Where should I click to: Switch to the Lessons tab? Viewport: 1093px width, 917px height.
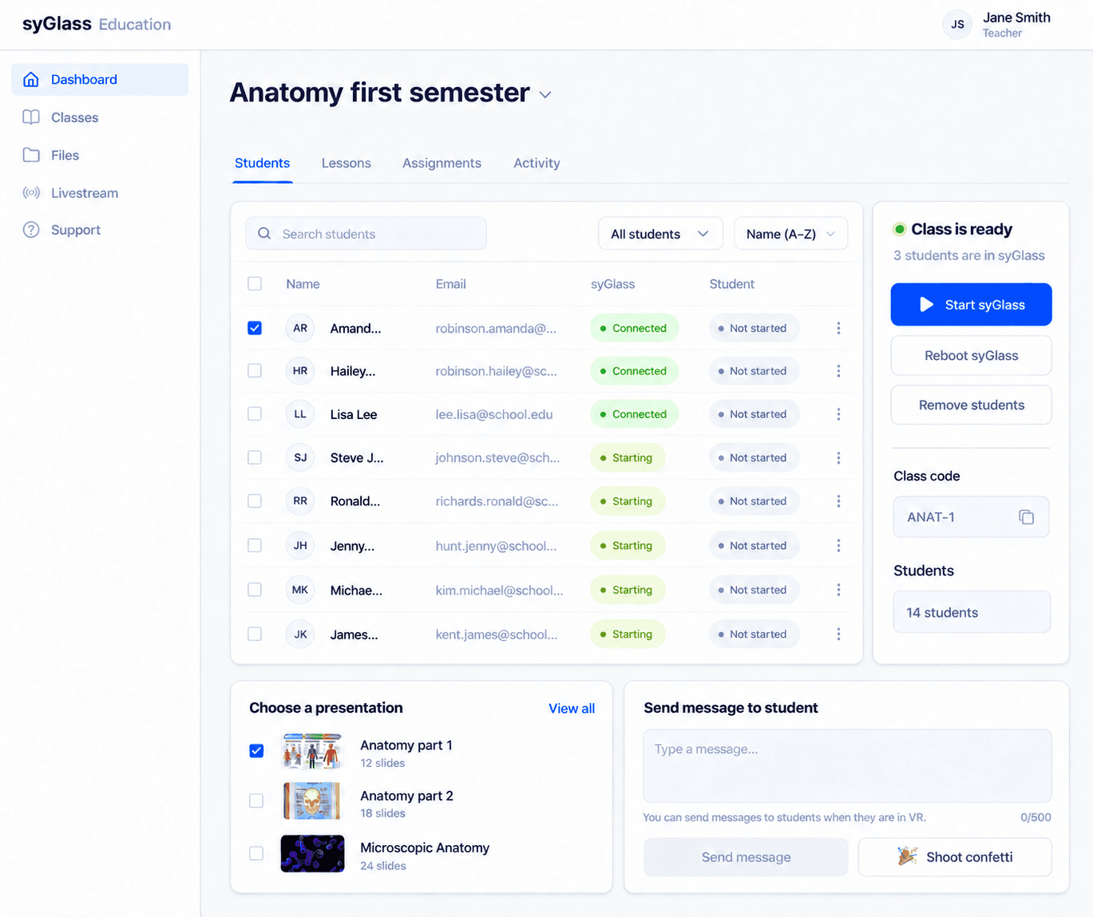[x=346, y=163]
